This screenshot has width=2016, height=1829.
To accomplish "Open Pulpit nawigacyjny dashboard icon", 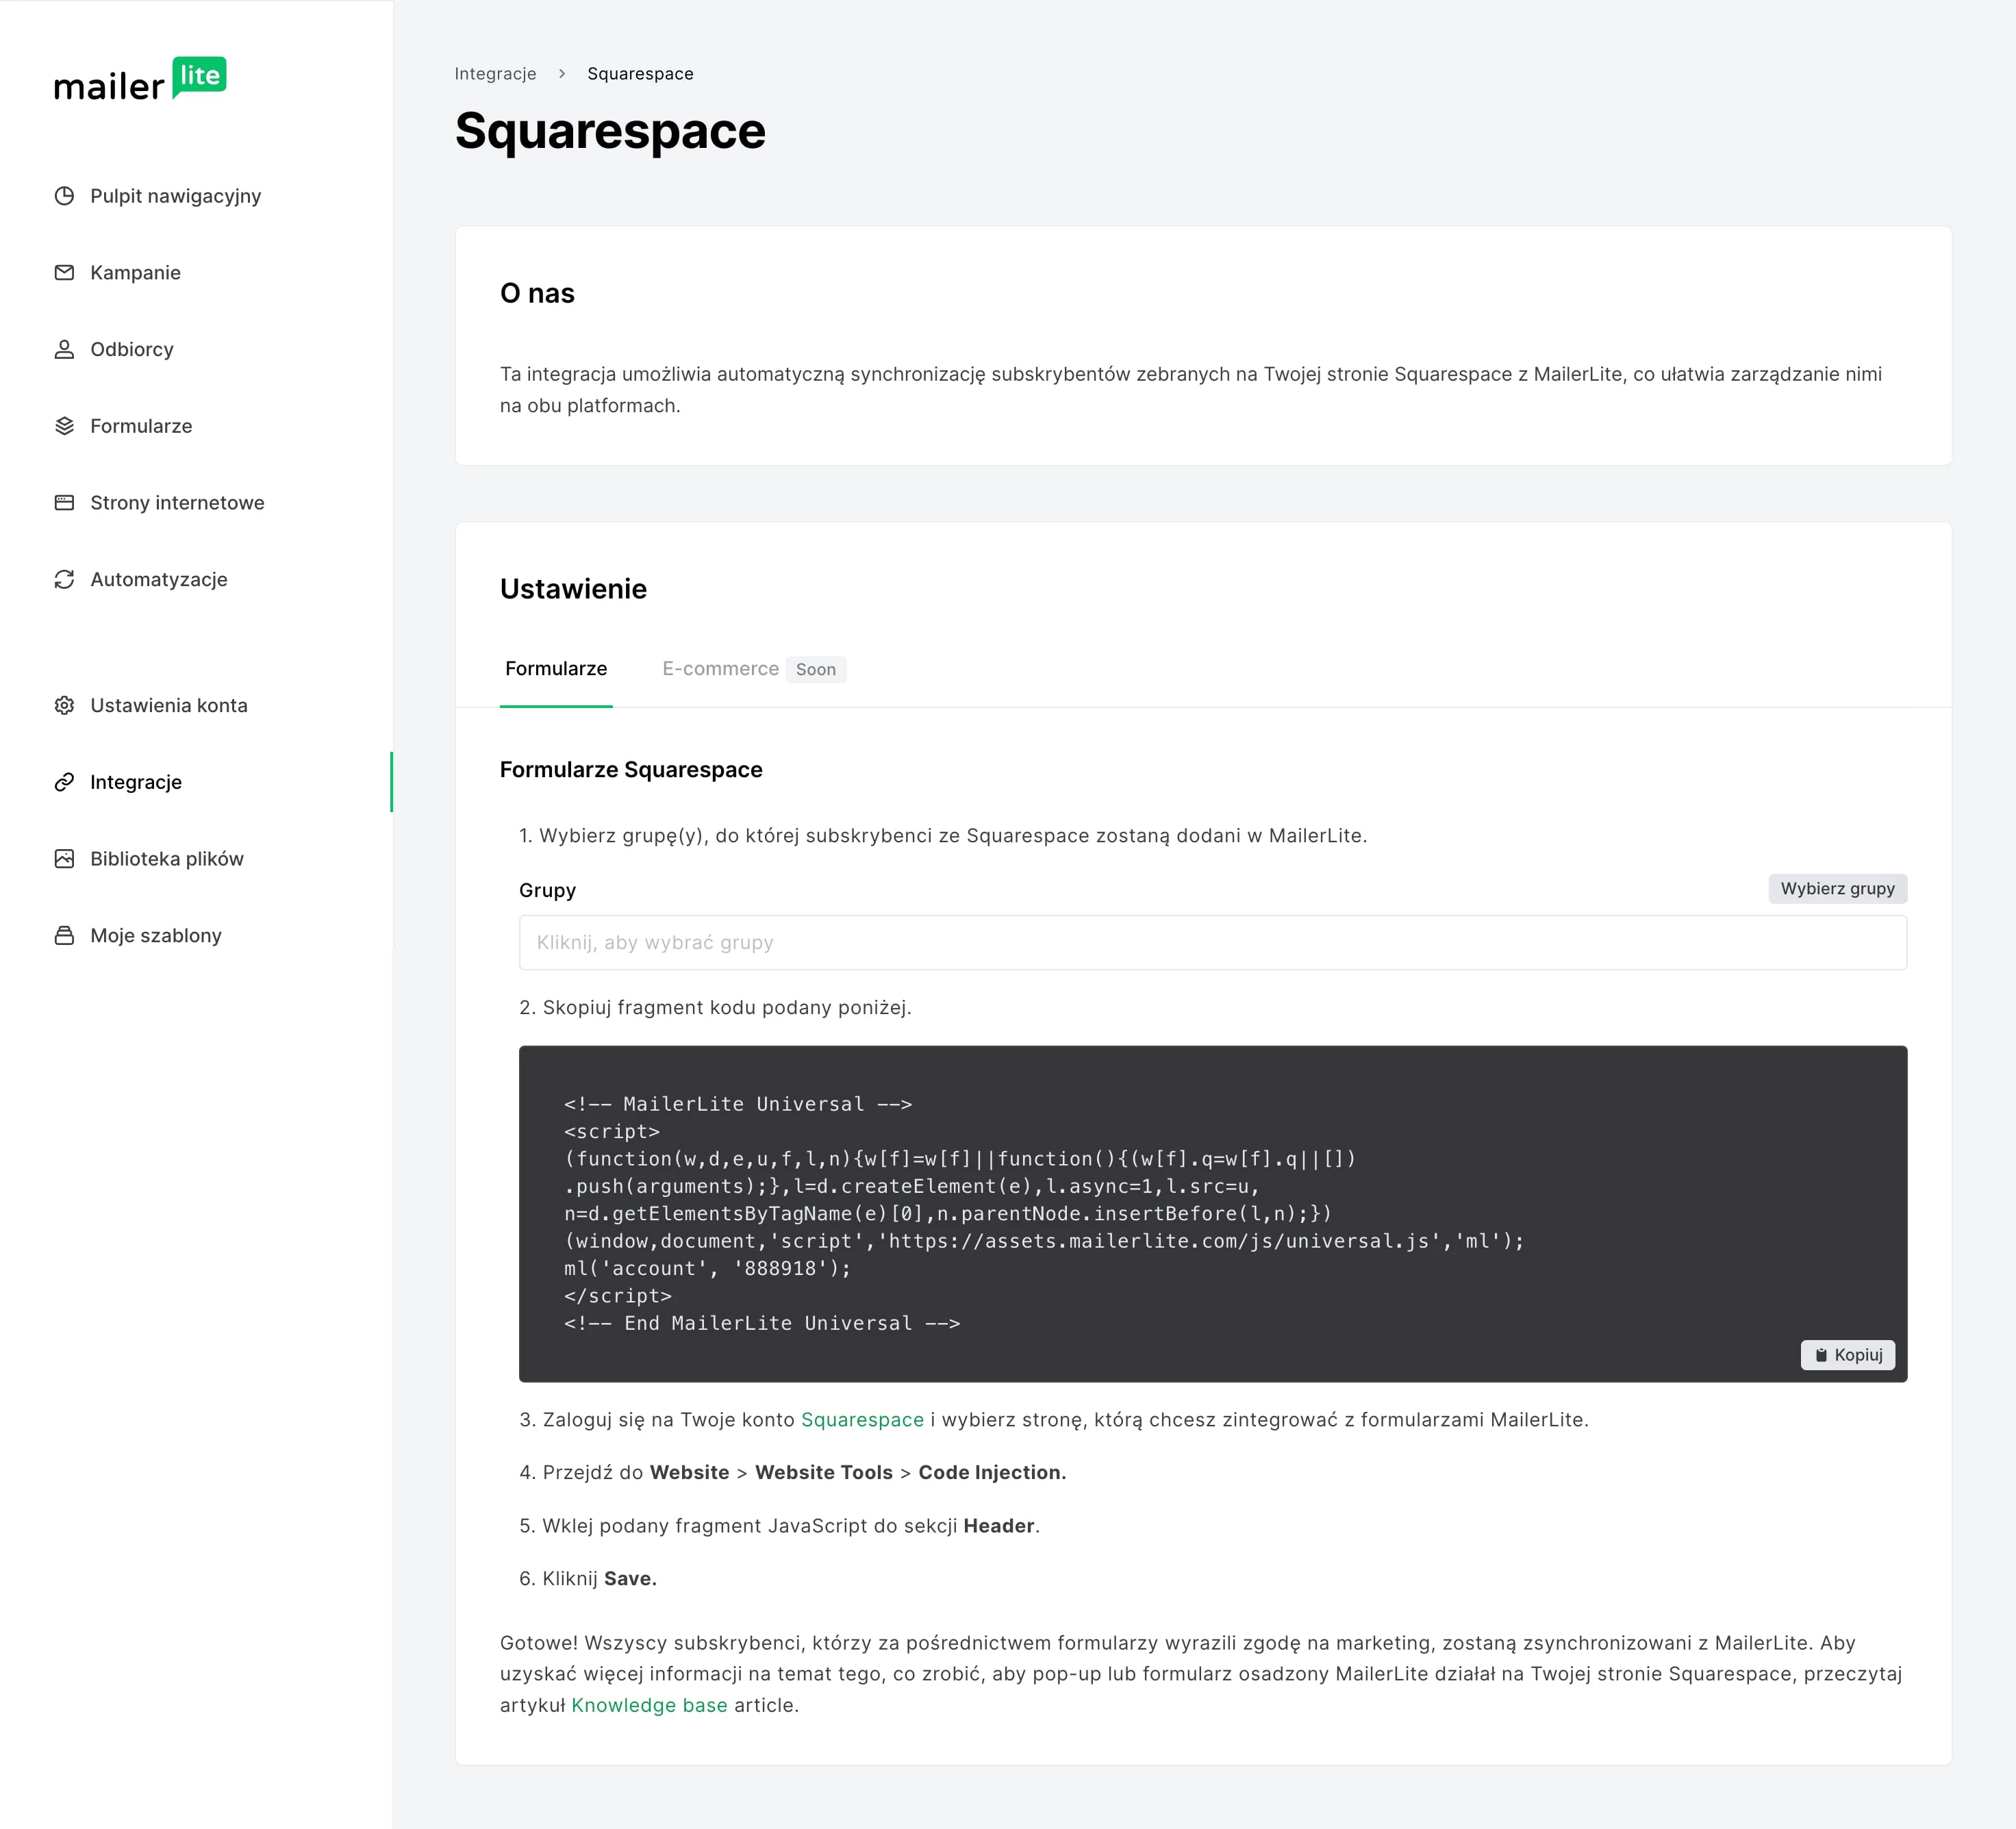I will [64, 196].
